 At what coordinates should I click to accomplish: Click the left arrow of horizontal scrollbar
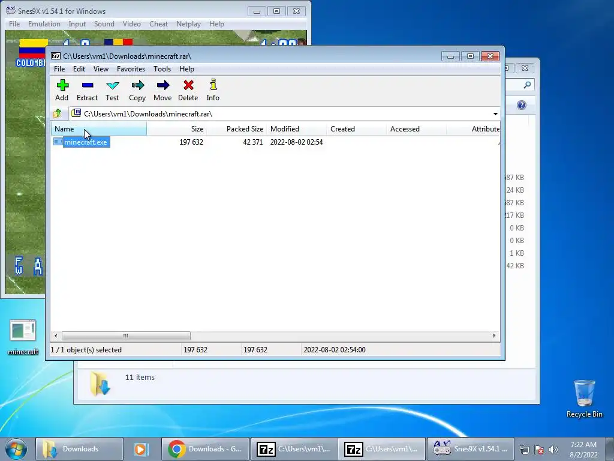56,336
